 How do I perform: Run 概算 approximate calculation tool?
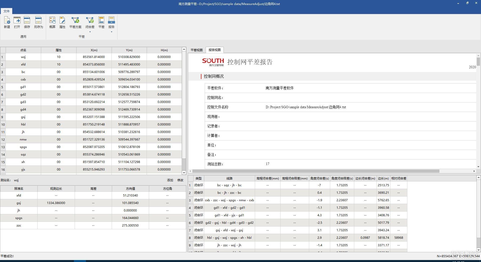[x=52, y=22]
